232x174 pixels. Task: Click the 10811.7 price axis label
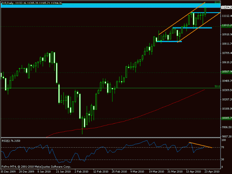(227, 44)
